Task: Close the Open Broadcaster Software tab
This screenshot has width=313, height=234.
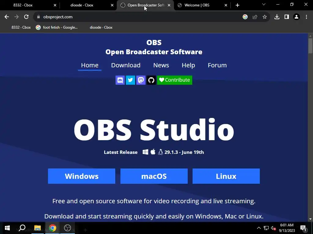Action: pyautogui.click(x=169, y=5)
